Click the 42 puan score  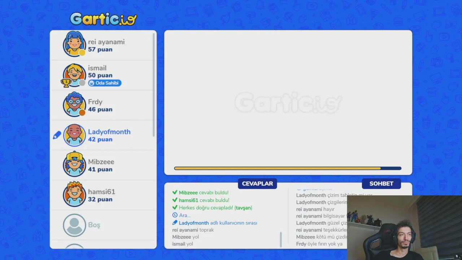pyautogui.click(x=100, y=139)
